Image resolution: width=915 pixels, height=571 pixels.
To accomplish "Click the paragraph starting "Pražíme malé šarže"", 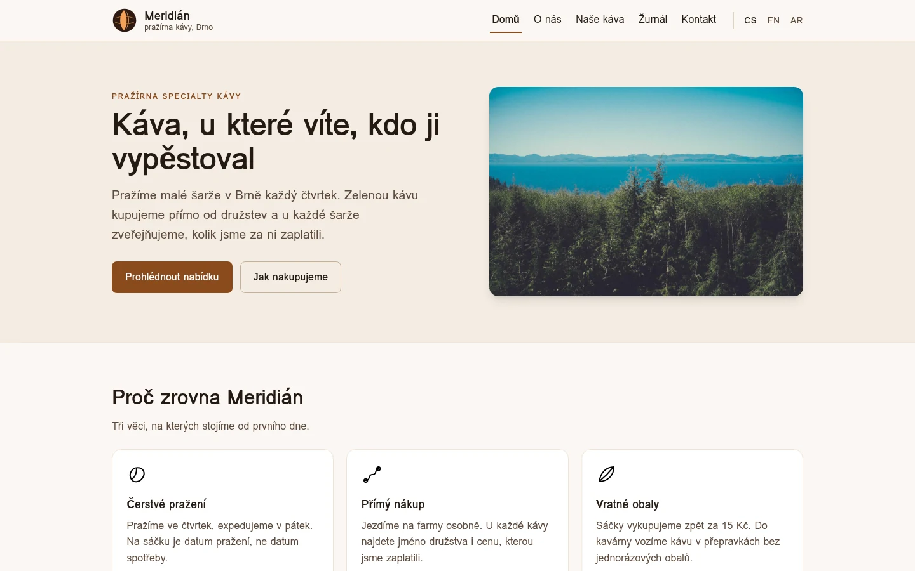I will (265, 214).
